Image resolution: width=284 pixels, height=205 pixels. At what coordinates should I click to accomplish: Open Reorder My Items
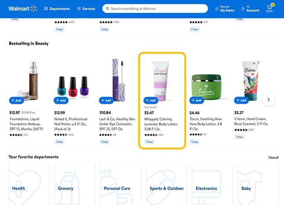pyautogui.click(x=225, y=9)
